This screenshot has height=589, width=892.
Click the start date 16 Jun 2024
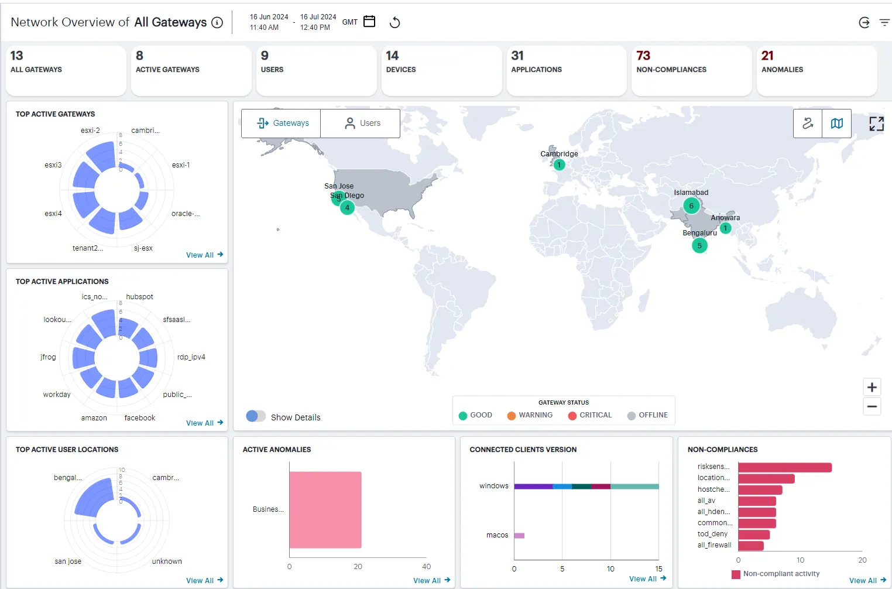point(269,17)
